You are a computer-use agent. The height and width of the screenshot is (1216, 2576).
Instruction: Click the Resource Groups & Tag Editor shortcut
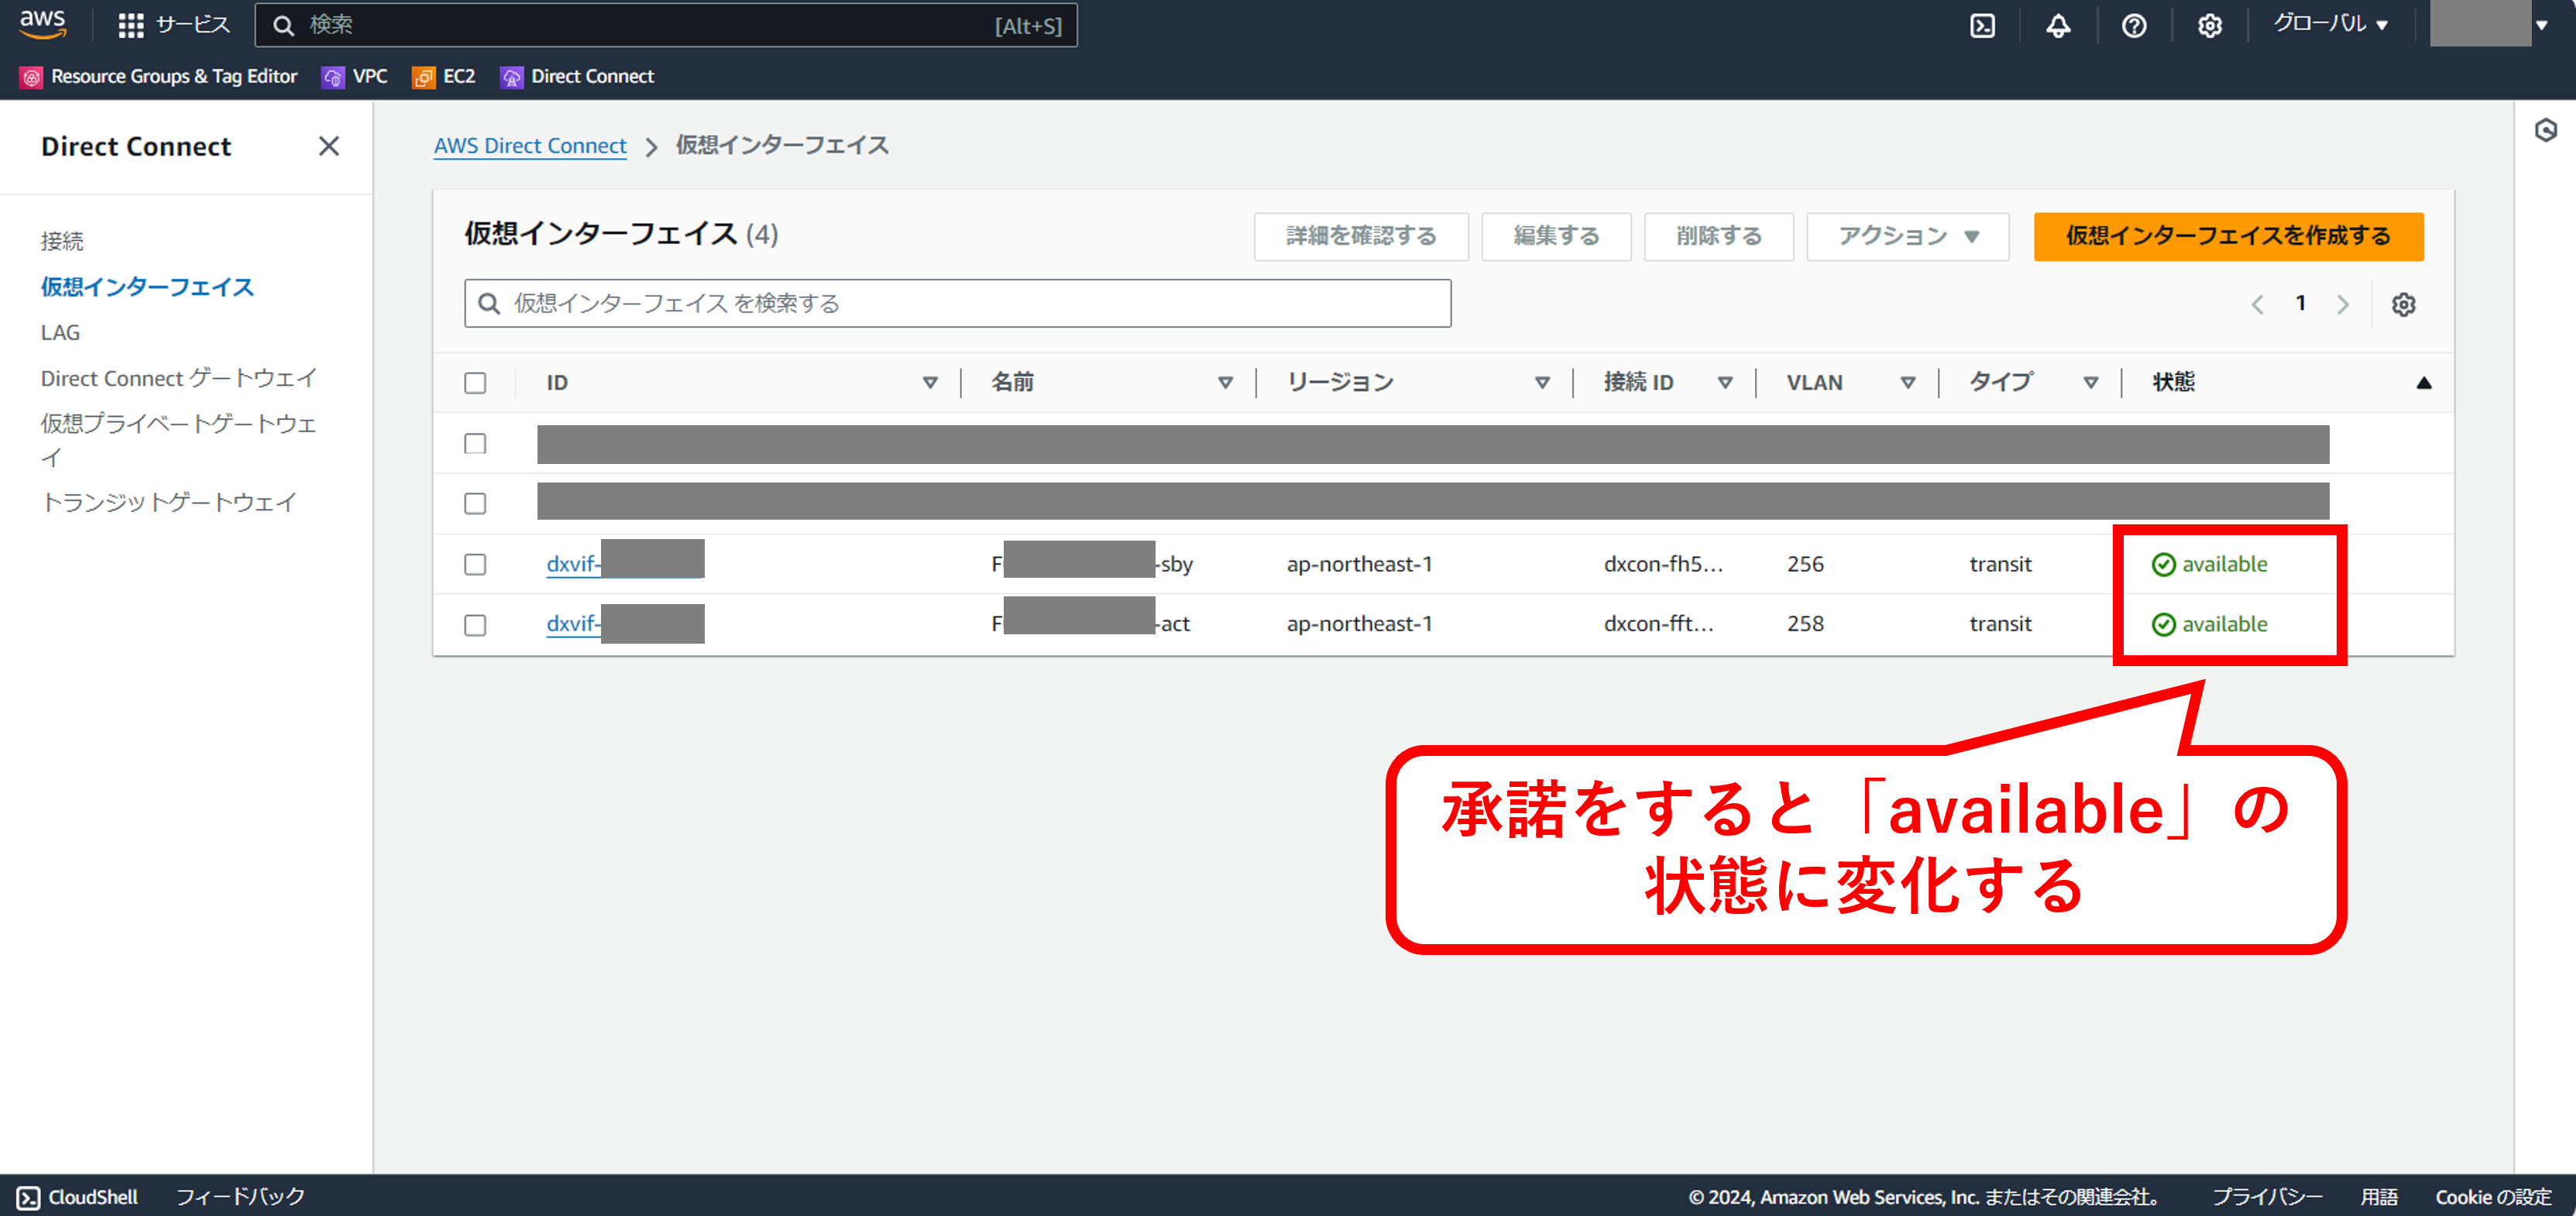[x=159, y=76]
